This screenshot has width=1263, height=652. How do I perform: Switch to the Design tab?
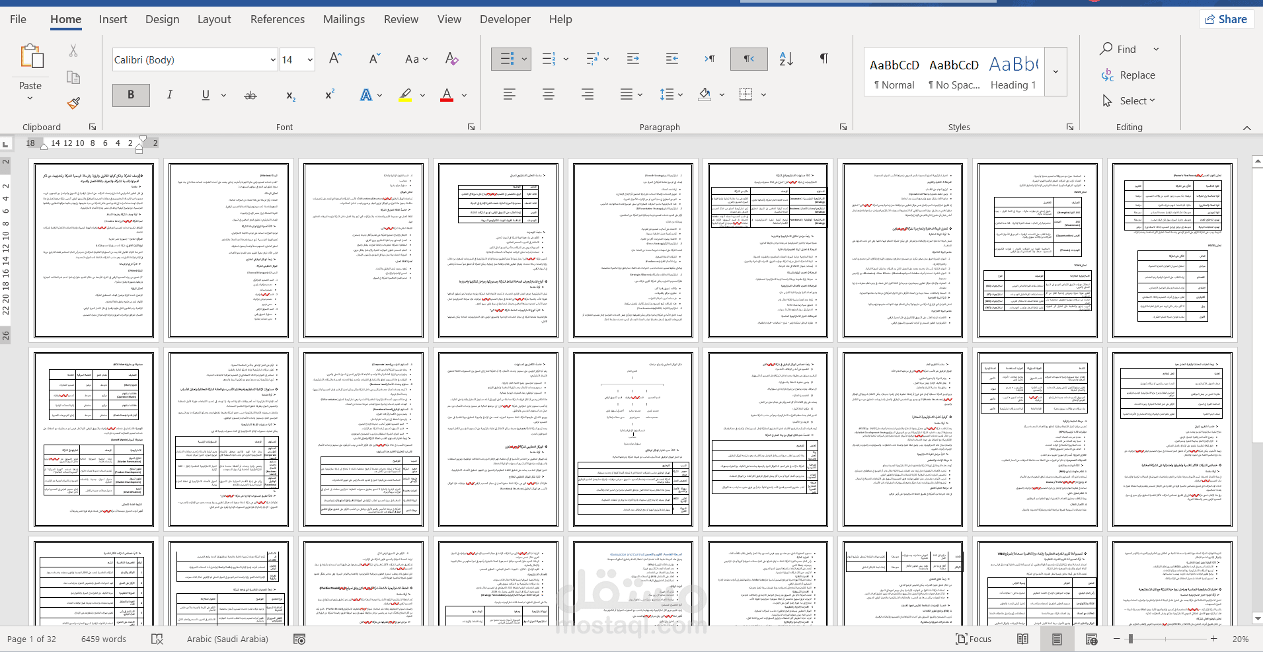(163, 19)
